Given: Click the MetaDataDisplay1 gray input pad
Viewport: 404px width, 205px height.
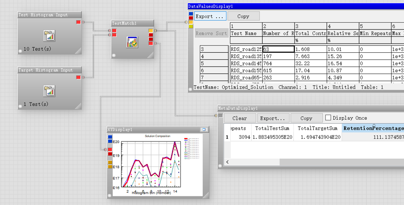Looking at the screenshot, I should click(220, 116).
